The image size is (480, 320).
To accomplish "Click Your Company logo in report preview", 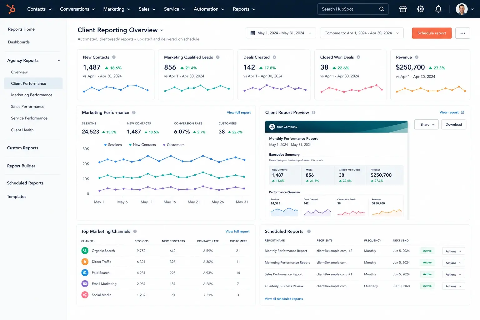I will coord(272,127).
